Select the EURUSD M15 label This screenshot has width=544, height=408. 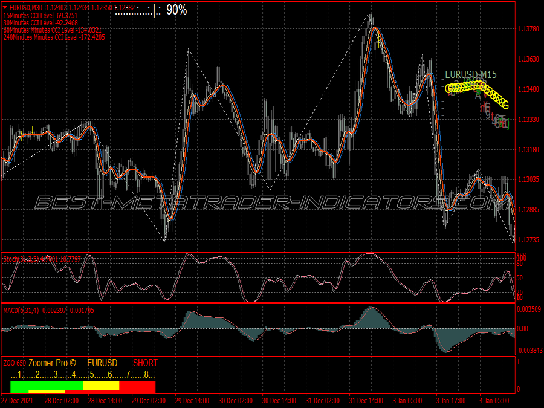point(471,74)
